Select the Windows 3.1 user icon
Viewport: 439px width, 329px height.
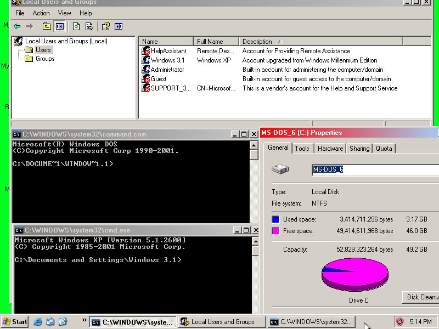tap(145, 60)
